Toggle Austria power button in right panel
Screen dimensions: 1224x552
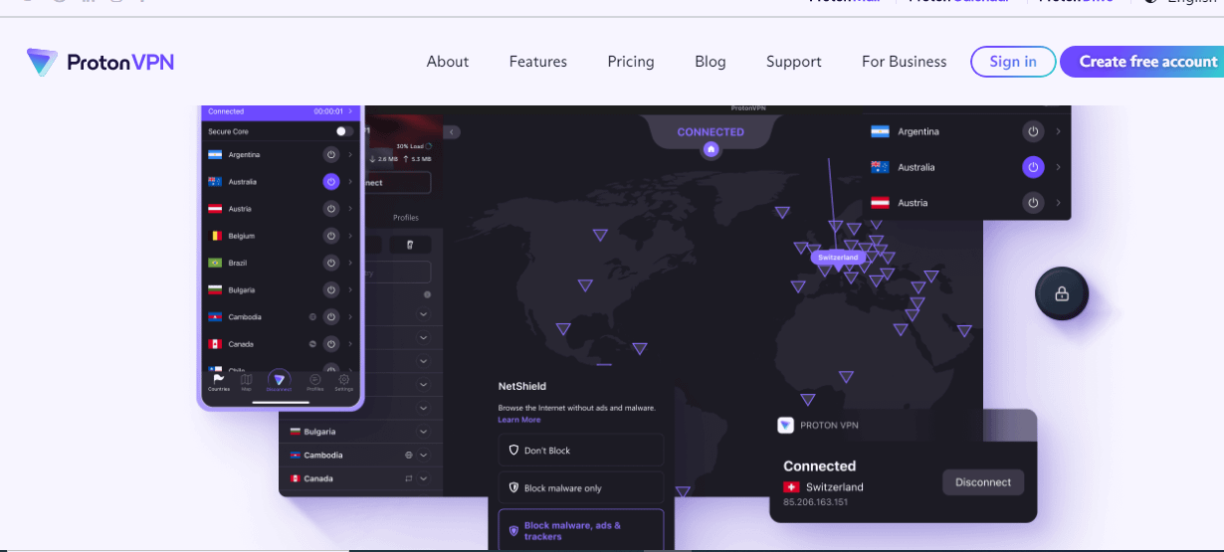click(x=1033, y=203)
